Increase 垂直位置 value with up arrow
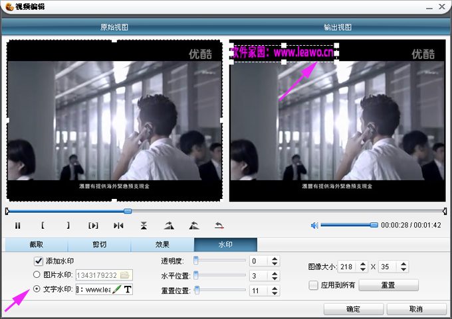Image resolution: width=452 pixels, height=319 pixels. [x=275, y=288]
